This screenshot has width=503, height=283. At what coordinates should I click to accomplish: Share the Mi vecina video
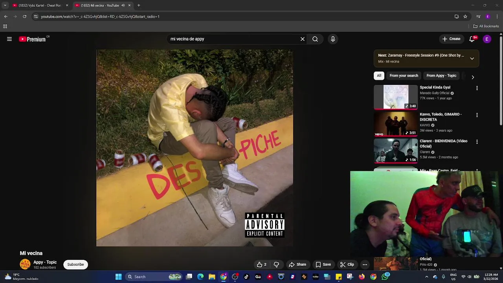(x=297, y=265)
